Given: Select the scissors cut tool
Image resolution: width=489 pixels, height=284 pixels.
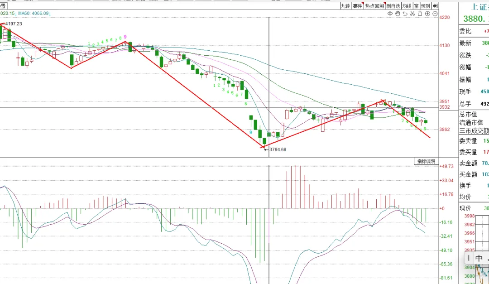Looking at the screenshot, I should tap(412, 14).
